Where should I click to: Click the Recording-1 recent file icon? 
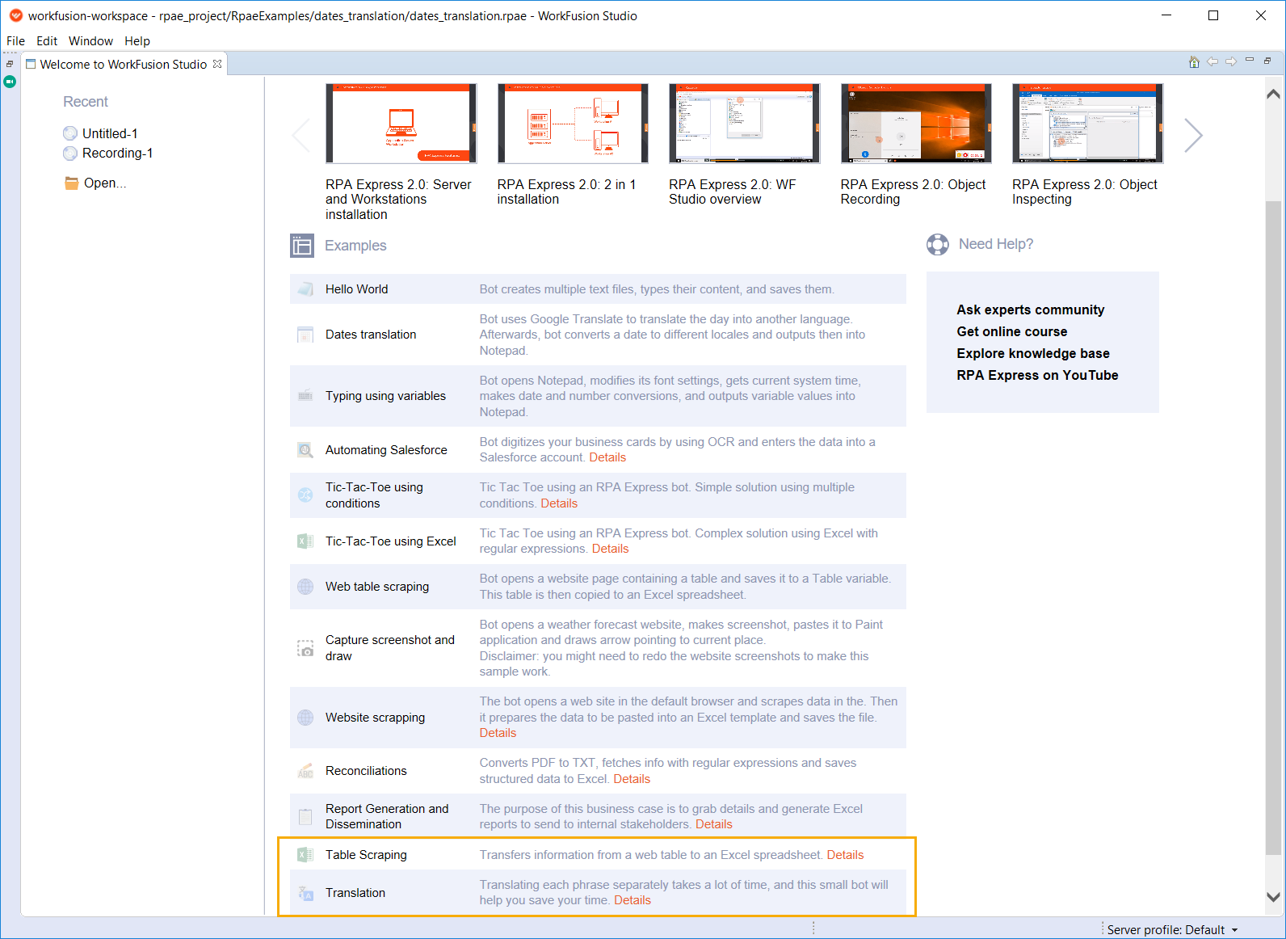click(x=70, y=154)
